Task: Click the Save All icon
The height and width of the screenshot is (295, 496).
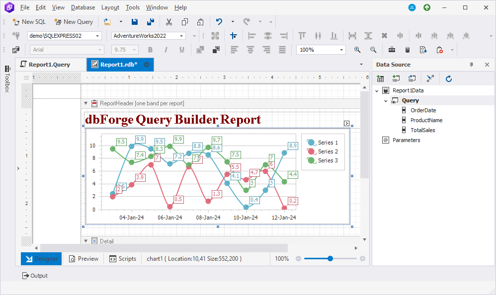Action: point(151,22)
